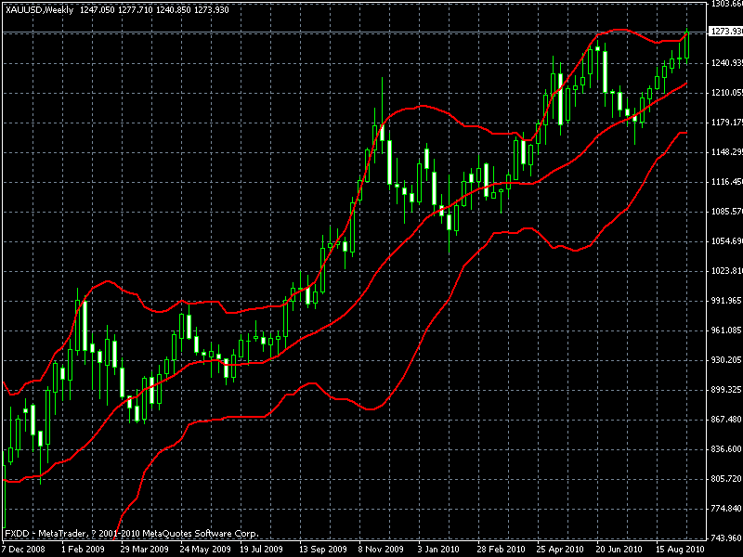This screenshot has height=557, width=743.
Task: Click the 28 Feb 2010 date label
Action: [x=502, y=550]
